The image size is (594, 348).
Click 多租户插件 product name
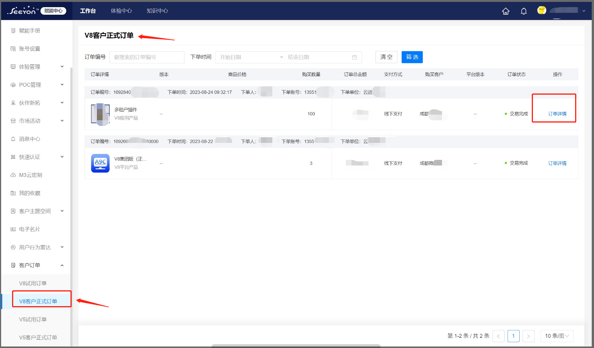click(x=126, y=110)
